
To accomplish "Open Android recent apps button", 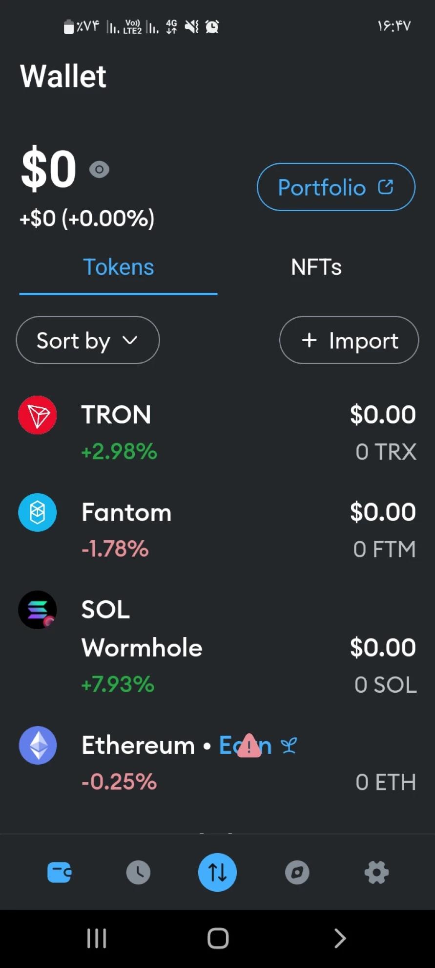I will pos(96,938).
